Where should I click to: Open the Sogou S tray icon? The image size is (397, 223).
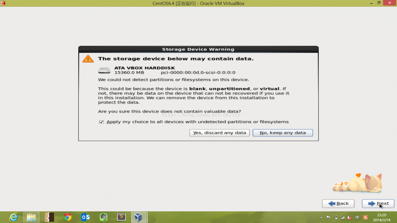coord(365,217)
